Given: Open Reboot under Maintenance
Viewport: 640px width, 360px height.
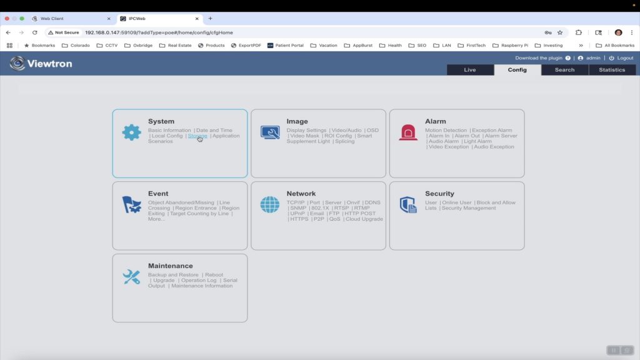Looking at the screenshot, I should (x=214, y=275).
